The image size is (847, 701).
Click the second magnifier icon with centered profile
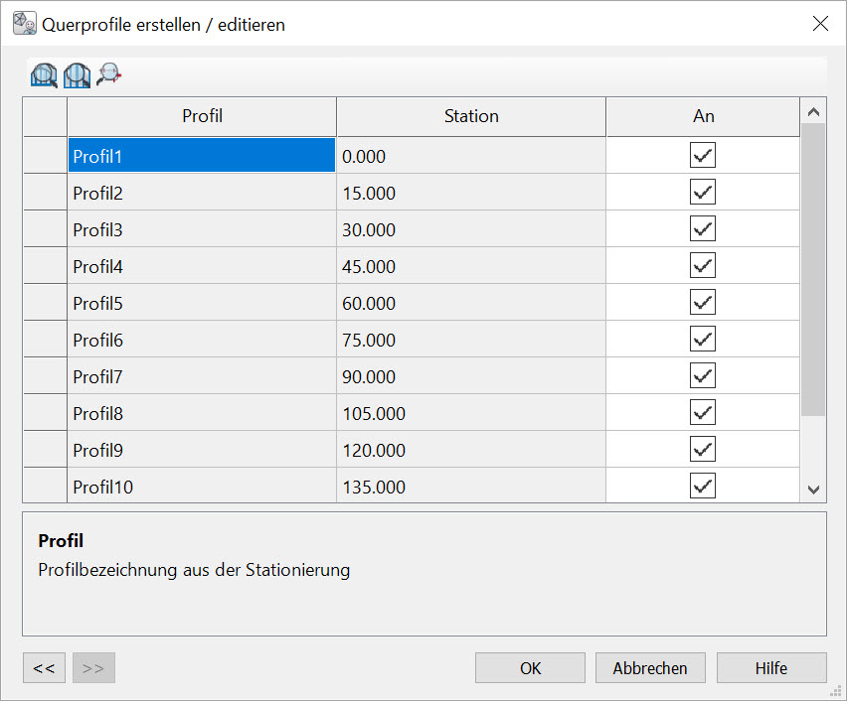[77, 74]
